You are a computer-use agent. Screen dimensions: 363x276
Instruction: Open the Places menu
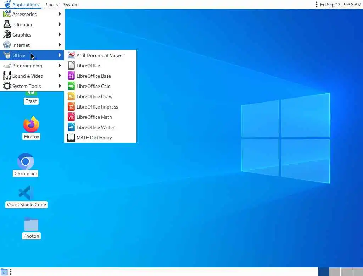click(x=51, y=5)
